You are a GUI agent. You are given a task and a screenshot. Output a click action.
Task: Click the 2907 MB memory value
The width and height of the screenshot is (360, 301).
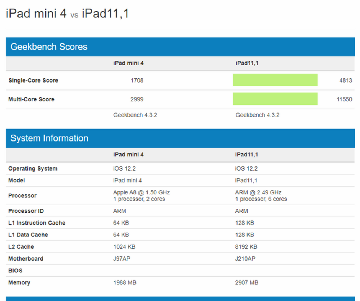tap(247, 283)
